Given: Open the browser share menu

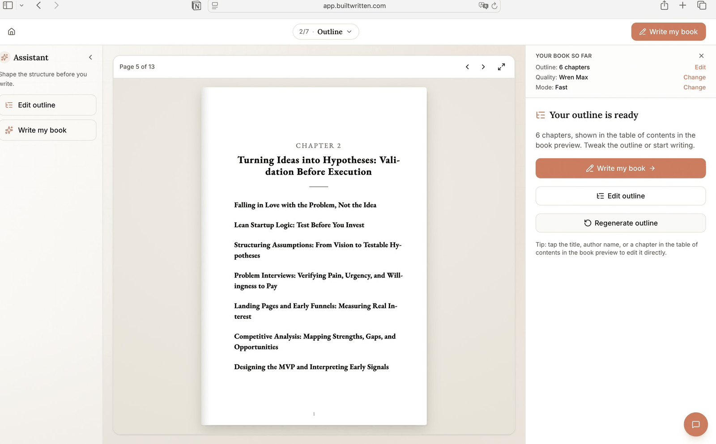Looking at the screenshot, I should pyautogui.click(x=665, y=5).
